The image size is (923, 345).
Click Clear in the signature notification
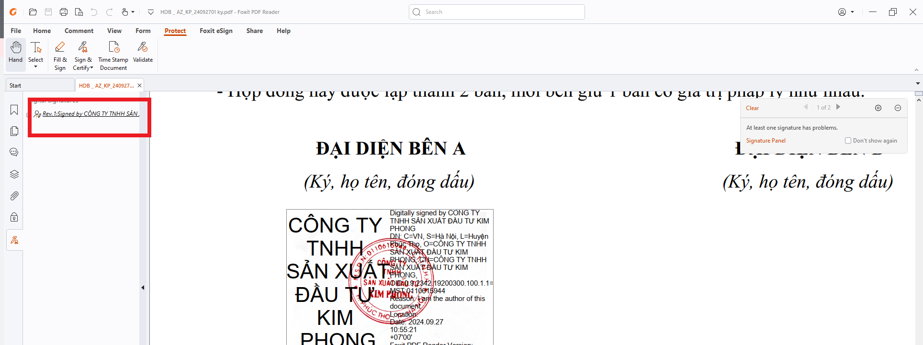[752, 108]
